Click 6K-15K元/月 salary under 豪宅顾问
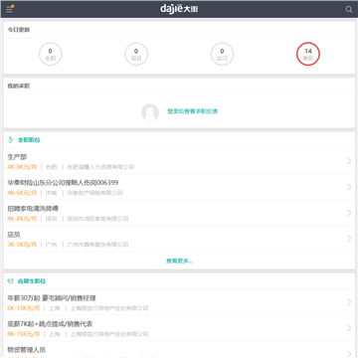The image size is (358, 358). pos(24,308)
